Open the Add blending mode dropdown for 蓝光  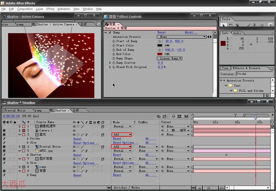pos(122,134)
